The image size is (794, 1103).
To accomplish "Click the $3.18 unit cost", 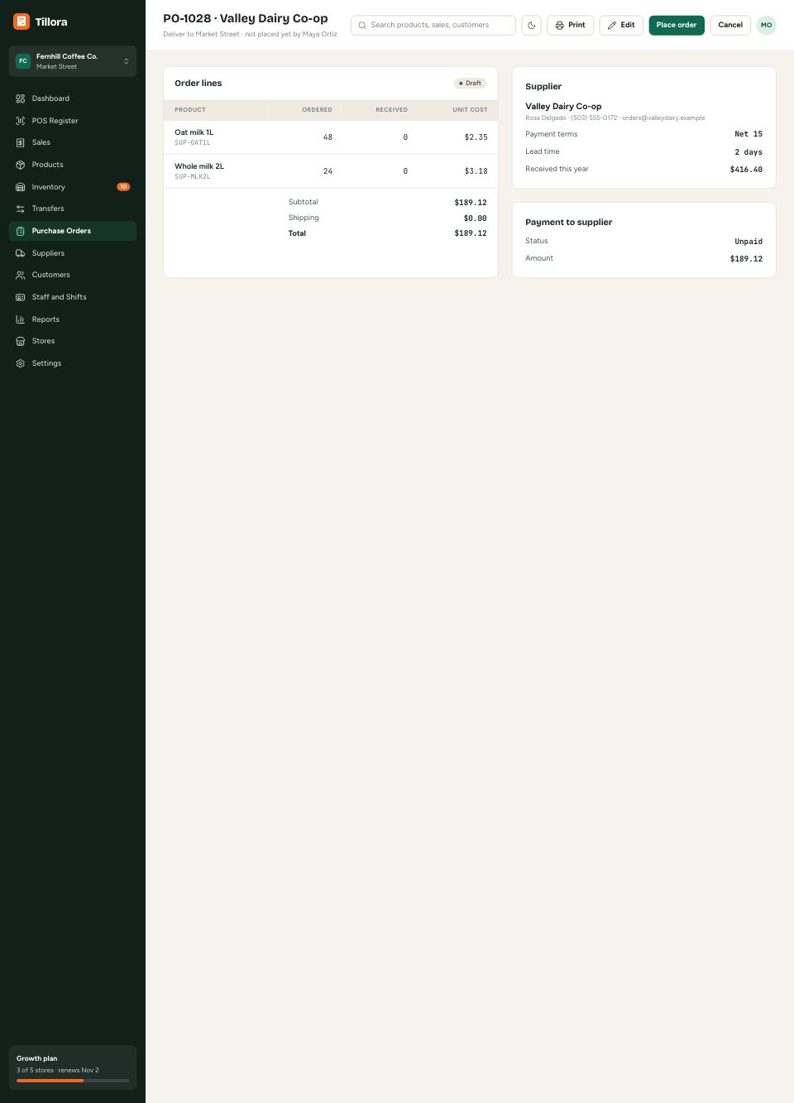I will tap(476, 171).
